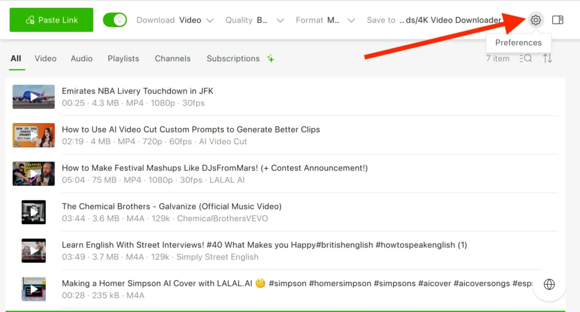The width and height of the screenshot is (580, 312).
Task: Switch to the Subscriptions tab
Action: click(x=233, y=58)
